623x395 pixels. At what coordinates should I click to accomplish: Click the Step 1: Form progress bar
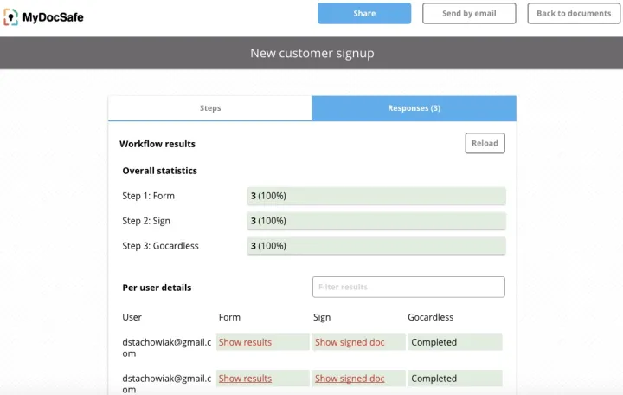(376, 196)
